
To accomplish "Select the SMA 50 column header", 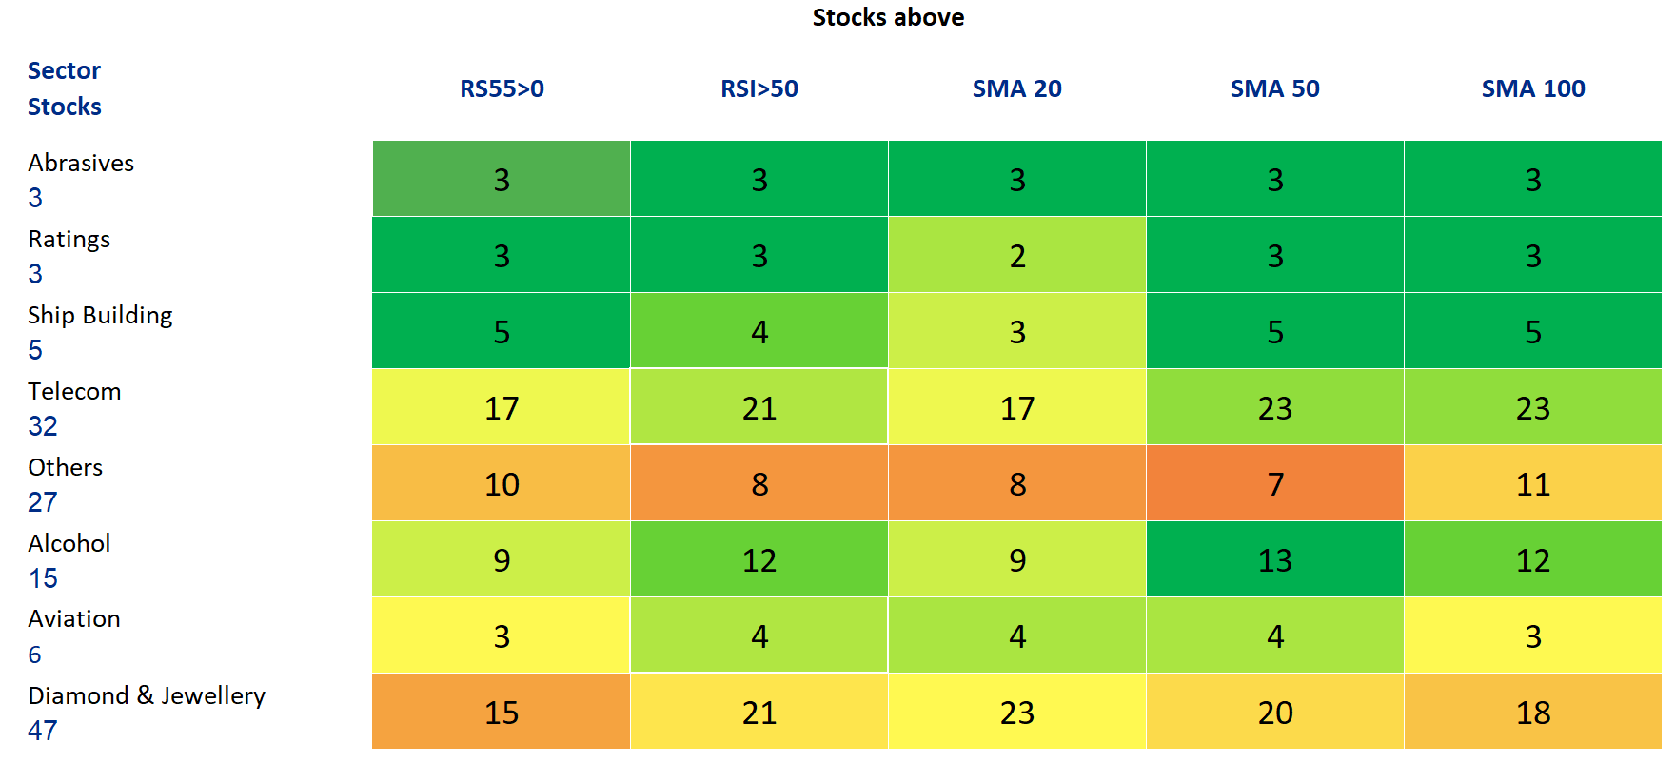I will (1274, 88).
